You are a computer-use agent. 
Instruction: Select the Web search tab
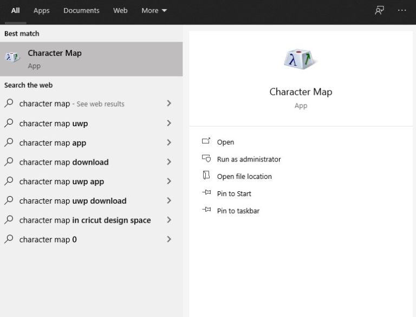pos(120,10)
